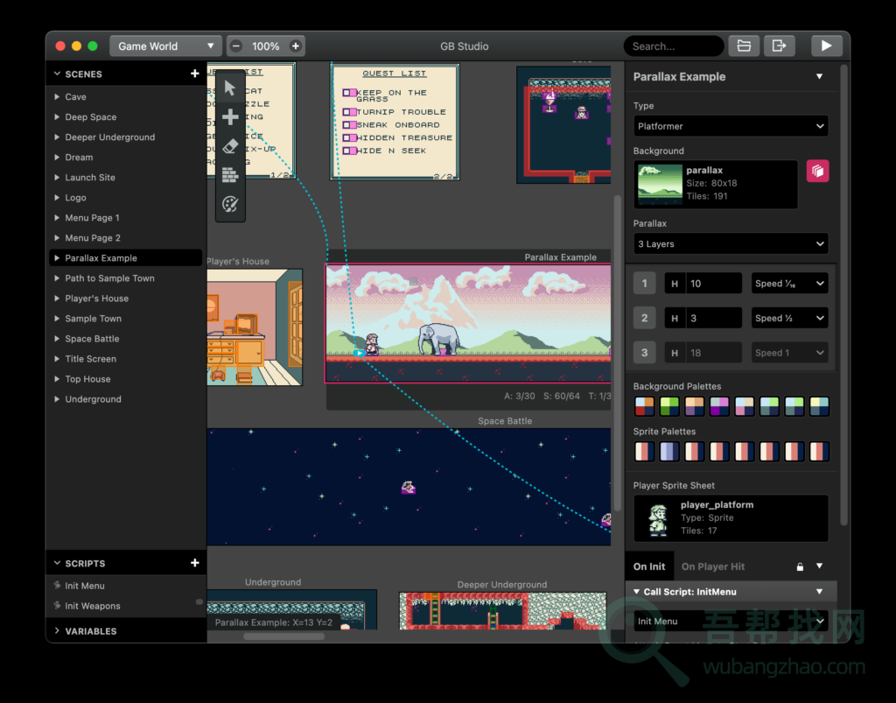Viewport: 896px width, 703px height.
Task: Click the Open Project Folder icon
Action: 744,46
